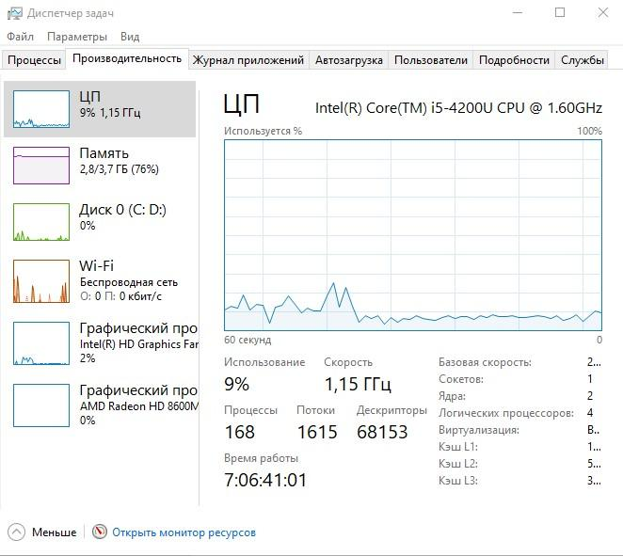Click the Intel(R) HD Graphics label text

pyautogui.click(x=138, y=344)
